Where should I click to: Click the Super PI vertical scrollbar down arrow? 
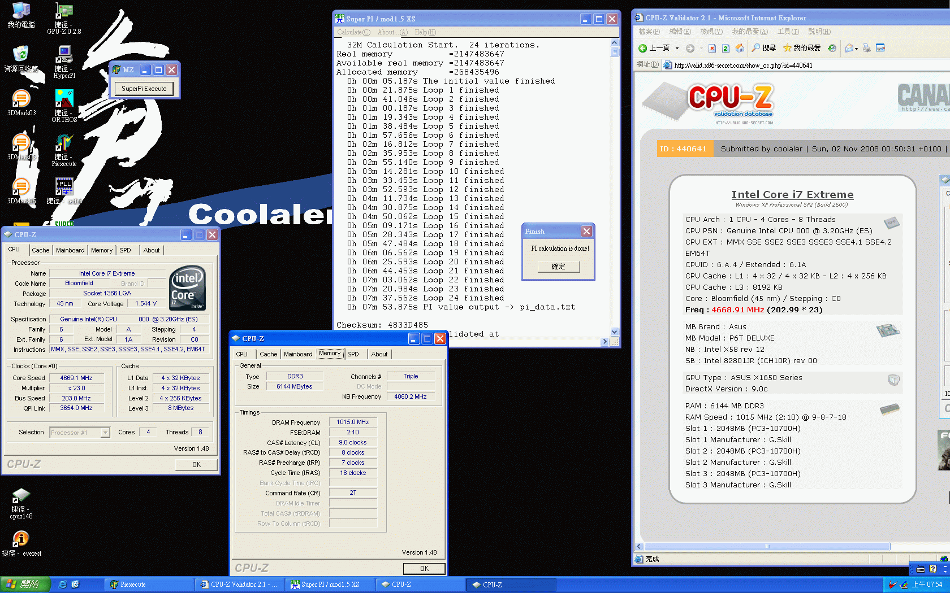(614, 332)
